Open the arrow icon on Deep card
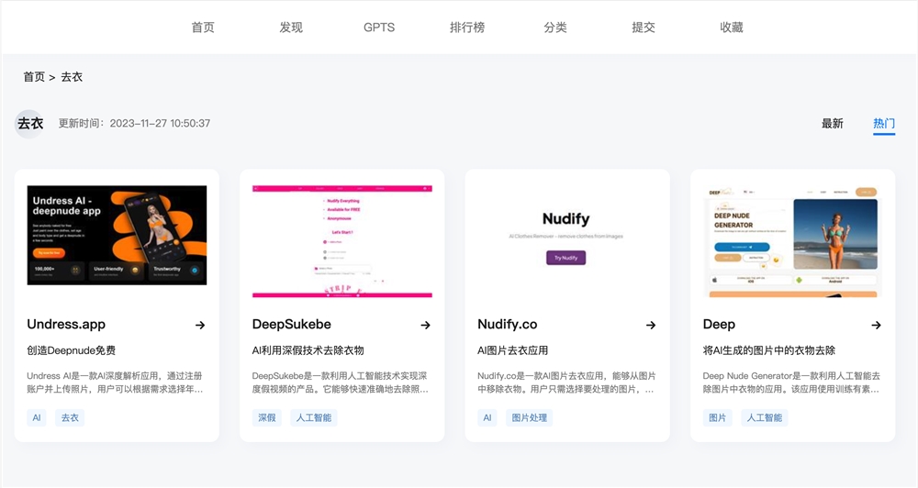Viewport: 918px width, 488px height. pyautogui.click(x=876, y=325)
